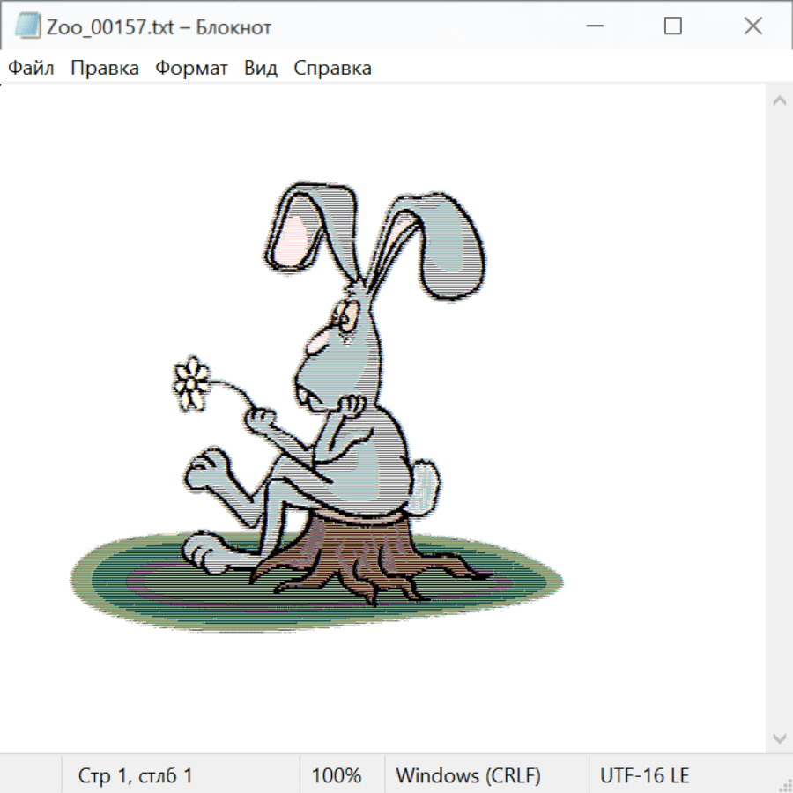
Task: Click the UTF-16 LE encoding indicator
Action: (644, 775)
